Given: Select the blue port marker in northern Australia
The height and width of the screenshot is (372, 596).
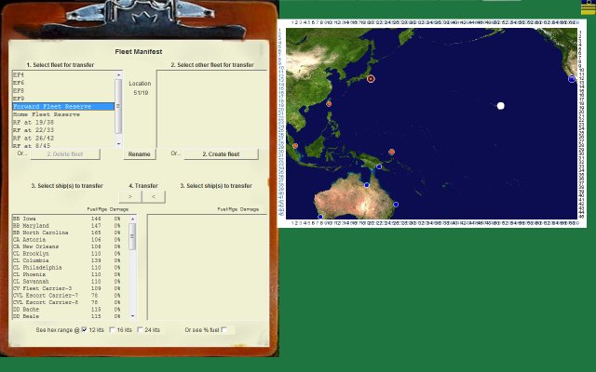Looking at the screenshot, I should point(367,185).
